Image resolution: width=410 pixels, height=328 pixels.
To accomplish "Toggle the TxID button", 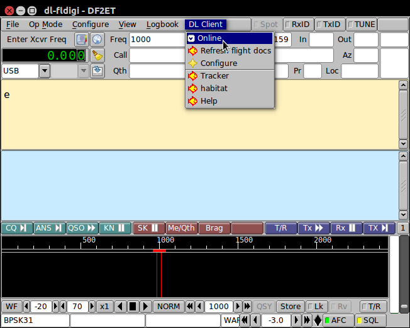I will click(x=330, y=25).
